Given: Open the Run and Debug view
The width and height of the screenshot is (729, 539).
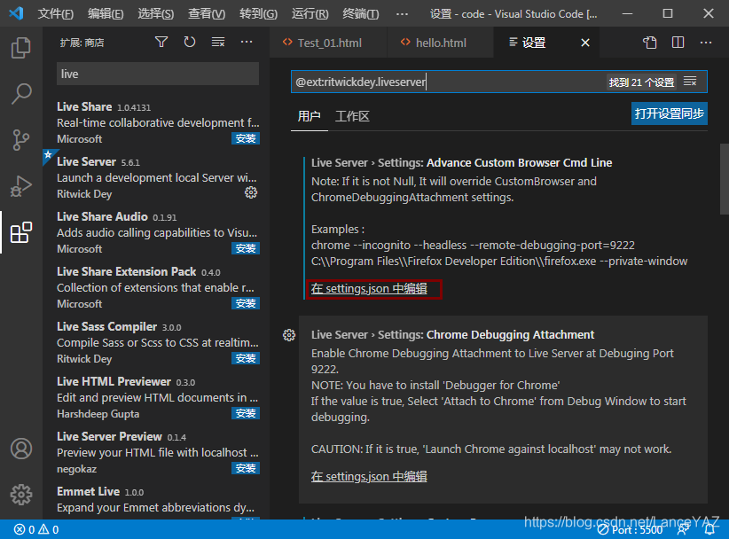Looking at the screenshot, I should click(21, 186).
